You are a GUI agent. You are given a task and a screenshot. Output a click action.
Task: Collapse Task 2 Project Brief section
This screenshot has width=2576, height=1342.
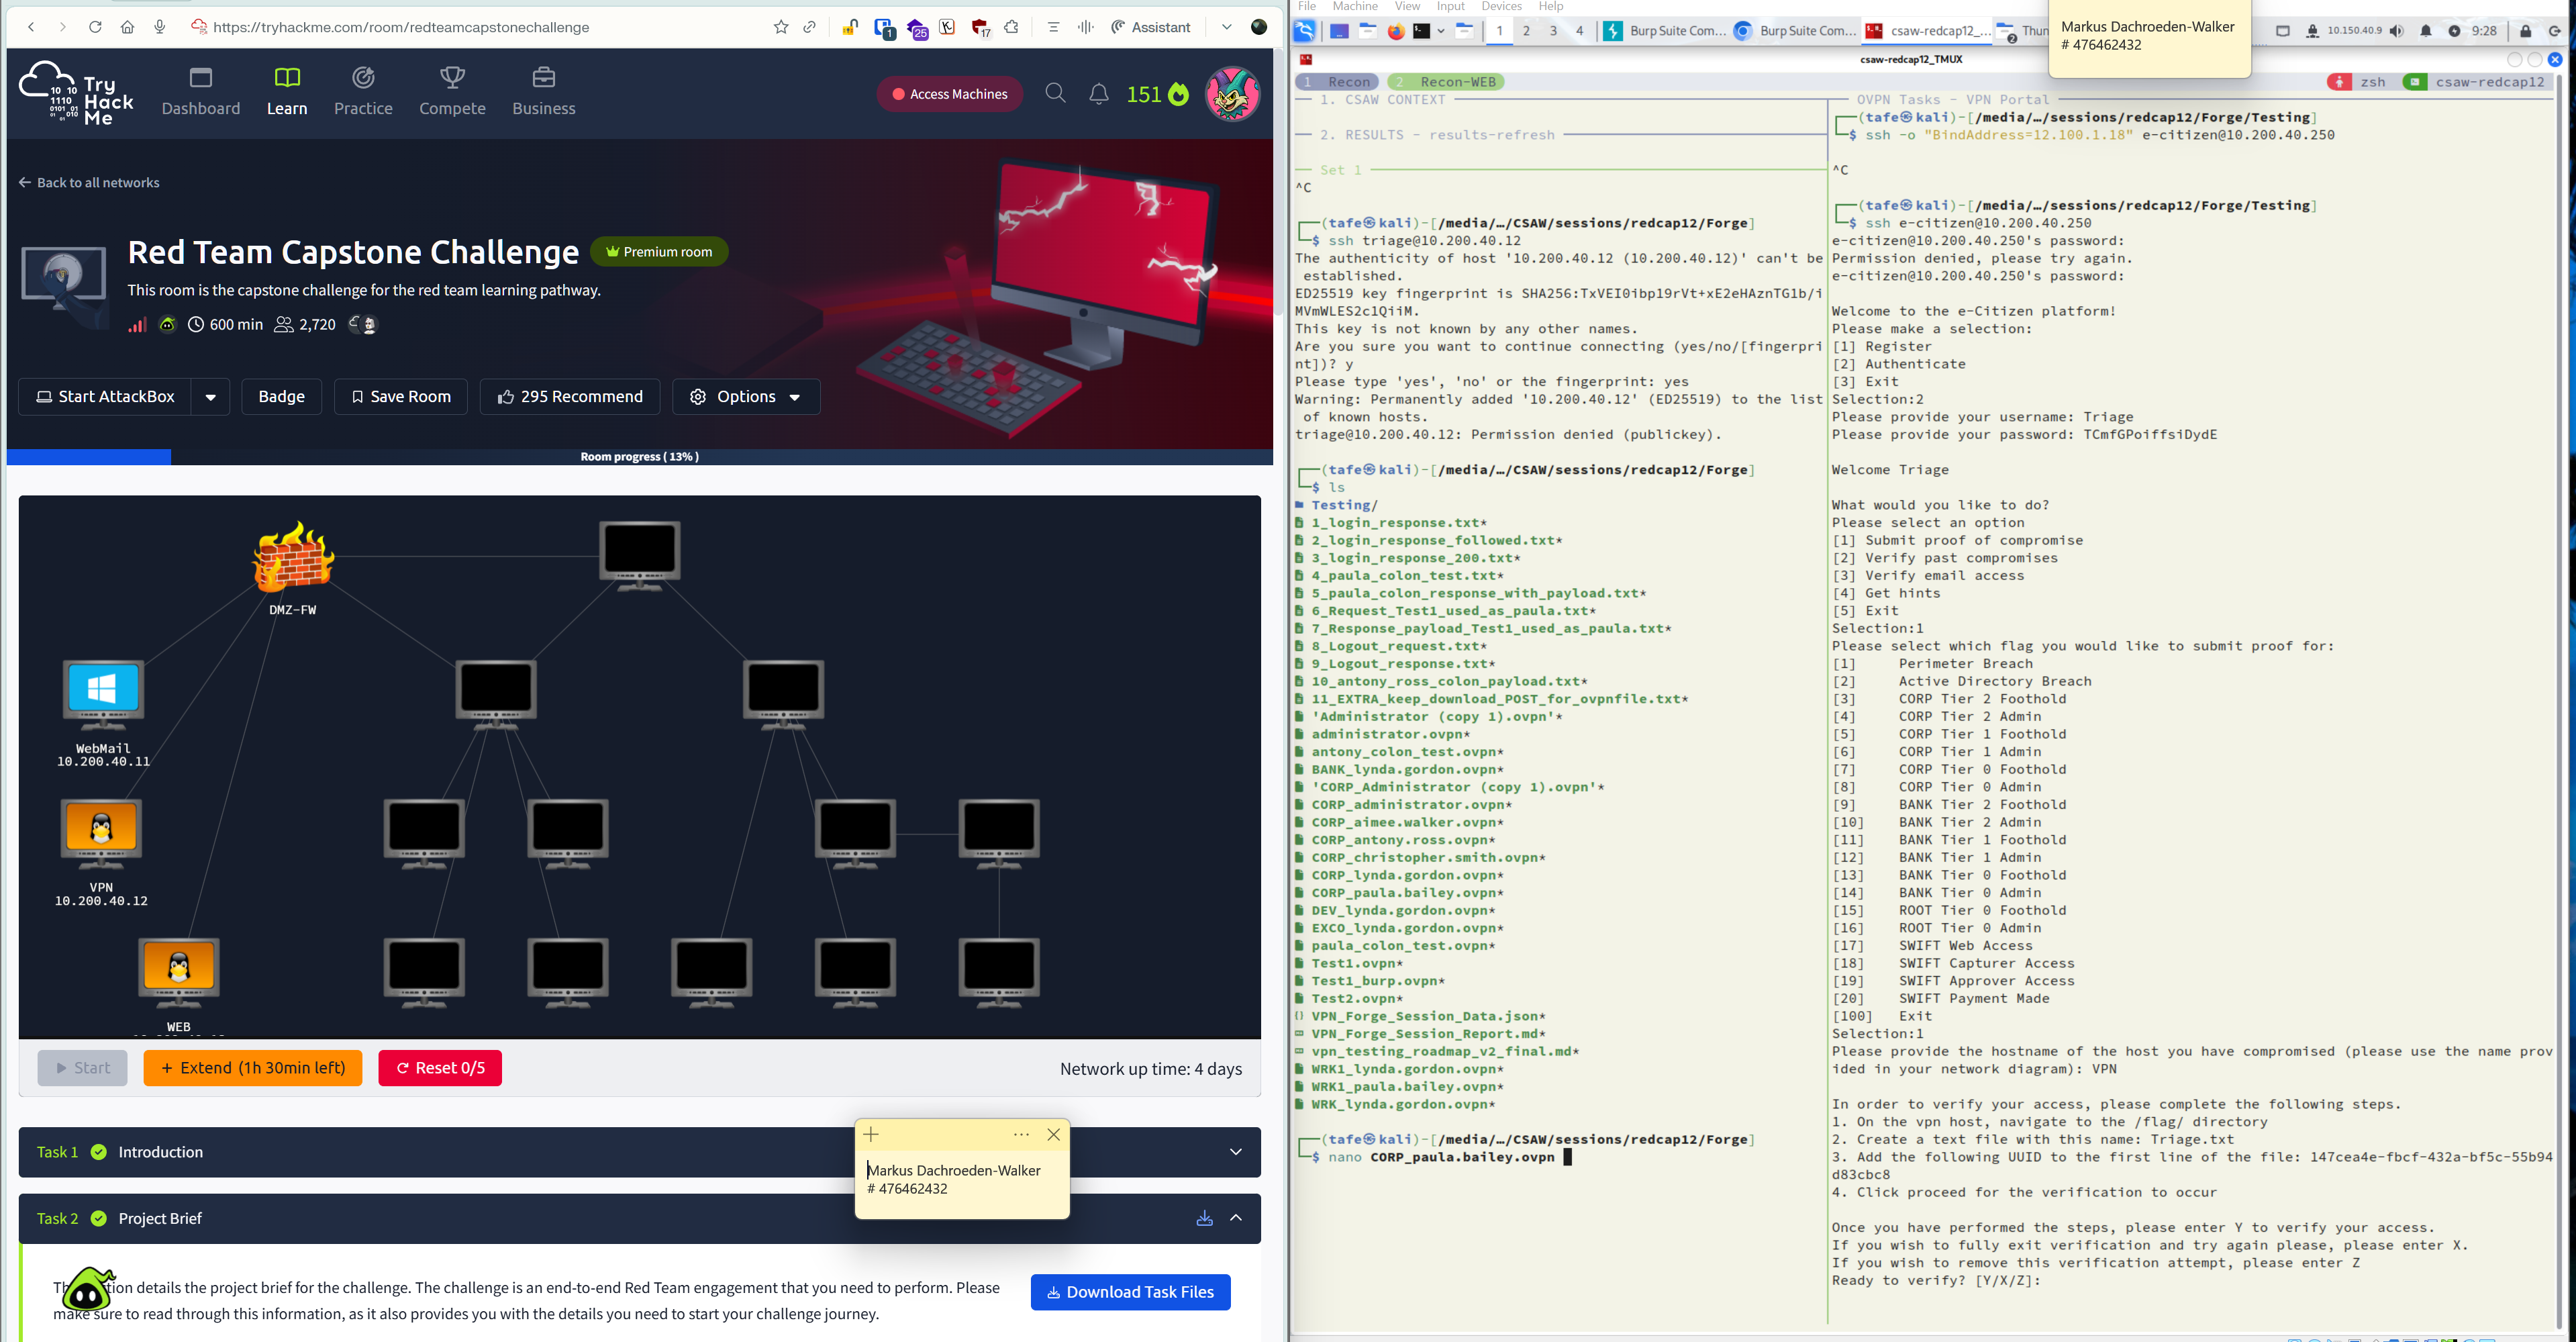[x=1236, y=1218]
